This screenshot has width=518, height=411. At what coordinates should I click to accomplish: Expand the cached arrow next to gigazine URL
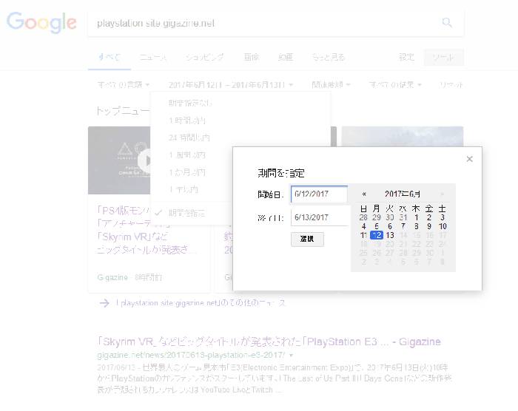pos(291,356)
